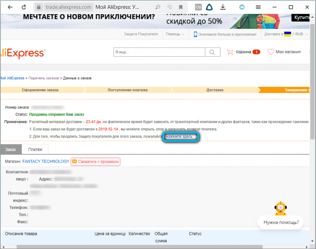Click Купить button on banner
Image resolution: width=316 pixels, height=249 pixels.
click(301, 17)
